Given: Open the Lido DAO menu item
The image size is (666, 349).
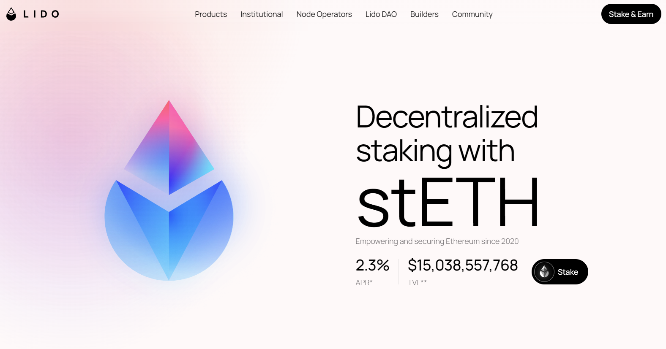Looking at the screenshot, I should (381, 14).
